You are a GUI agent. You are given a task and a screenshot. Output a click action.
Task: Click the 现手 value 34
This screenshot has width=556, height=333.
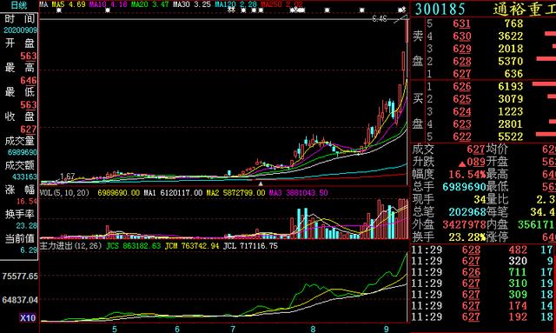480,199
